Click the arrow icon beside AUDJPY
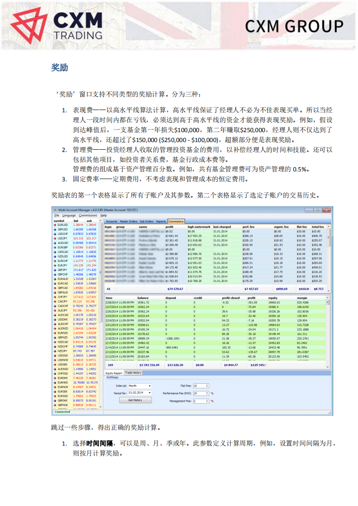The height and width of the screenshot is (506, 358). click(55, 311)
